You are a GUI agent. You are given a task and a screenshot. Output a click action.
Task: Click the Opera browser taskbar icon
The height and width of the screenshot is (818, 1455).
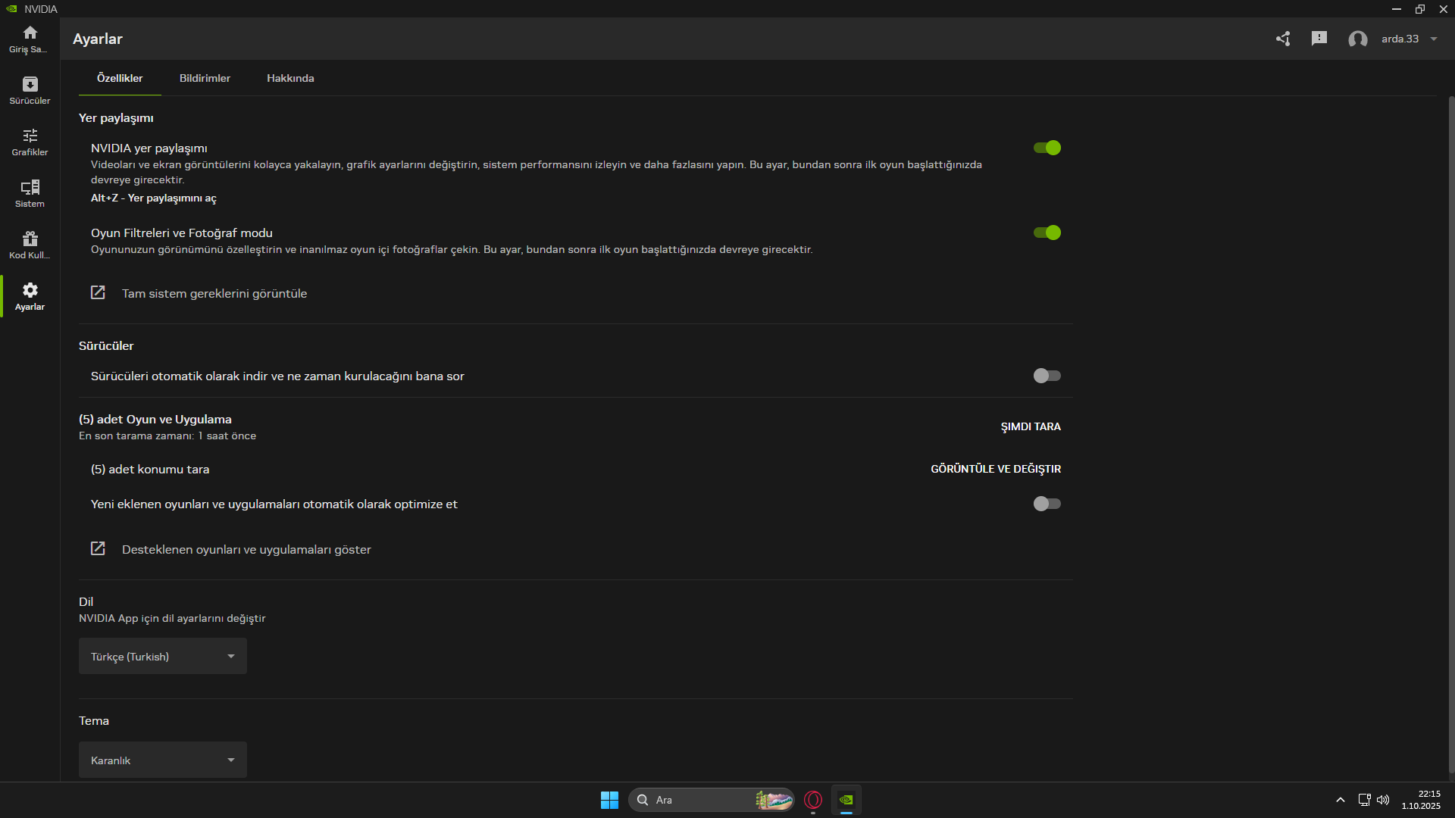point(813,800)
